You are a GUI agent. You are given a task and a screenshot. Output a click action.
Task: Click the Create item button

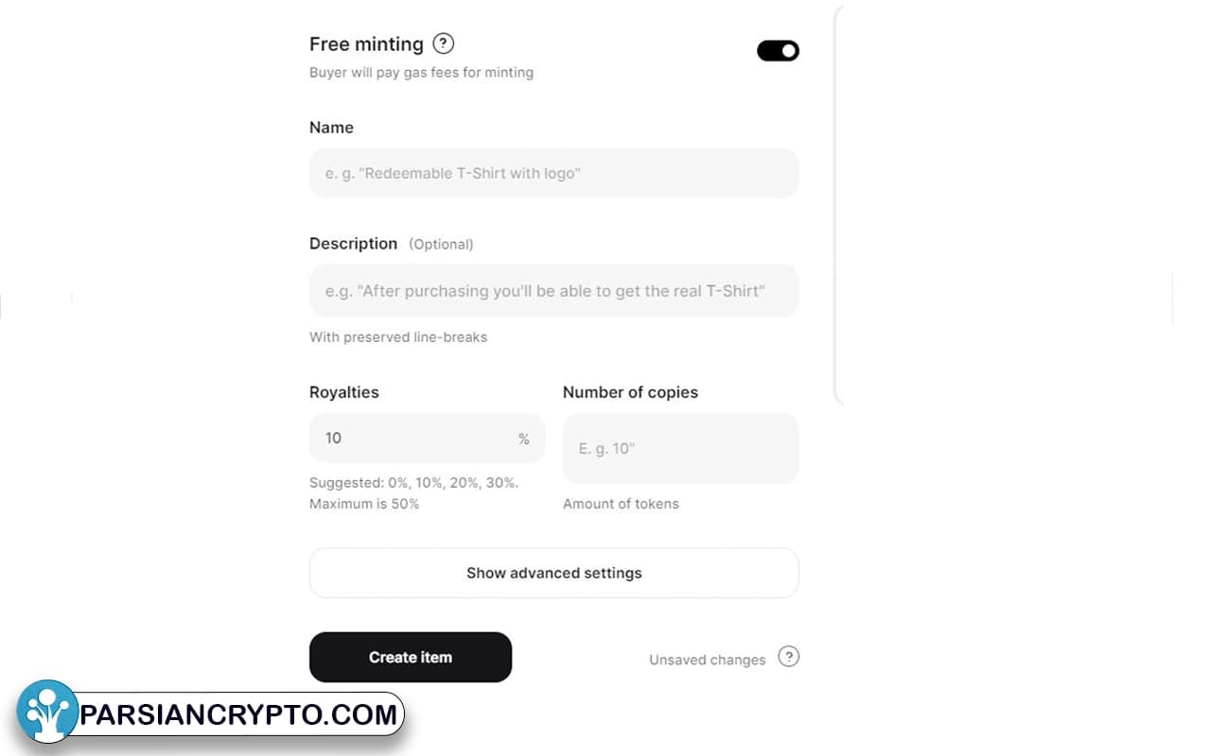[411, 657]
